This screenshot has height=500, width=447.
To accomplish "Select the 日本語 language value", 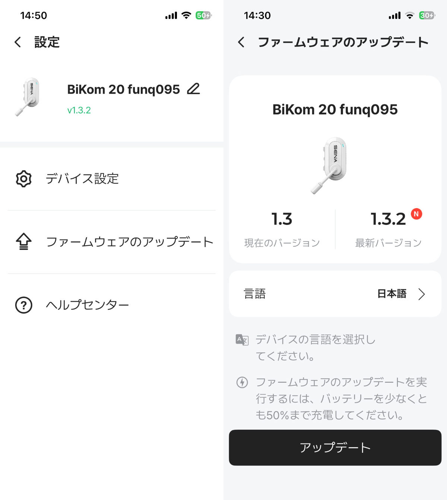I will (391, 294).
